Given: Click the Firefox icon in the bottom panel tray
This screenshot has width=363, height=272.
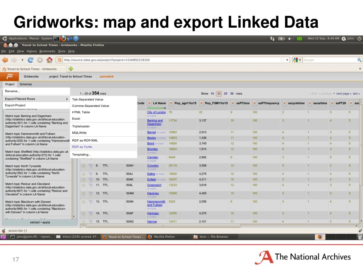Looking at the screenshot, I should point(320,237).
